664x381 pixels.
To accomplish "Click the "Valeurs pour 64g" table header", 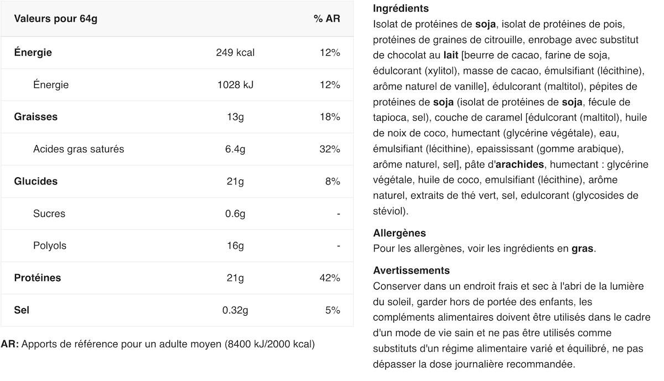I will point(56,19).
